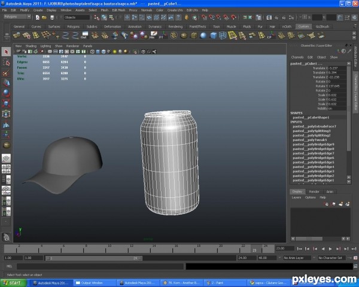The width and height of the screenshot is (359, 287).
Task: Activate the Lasso select tool
Action: tap(6, 62)
